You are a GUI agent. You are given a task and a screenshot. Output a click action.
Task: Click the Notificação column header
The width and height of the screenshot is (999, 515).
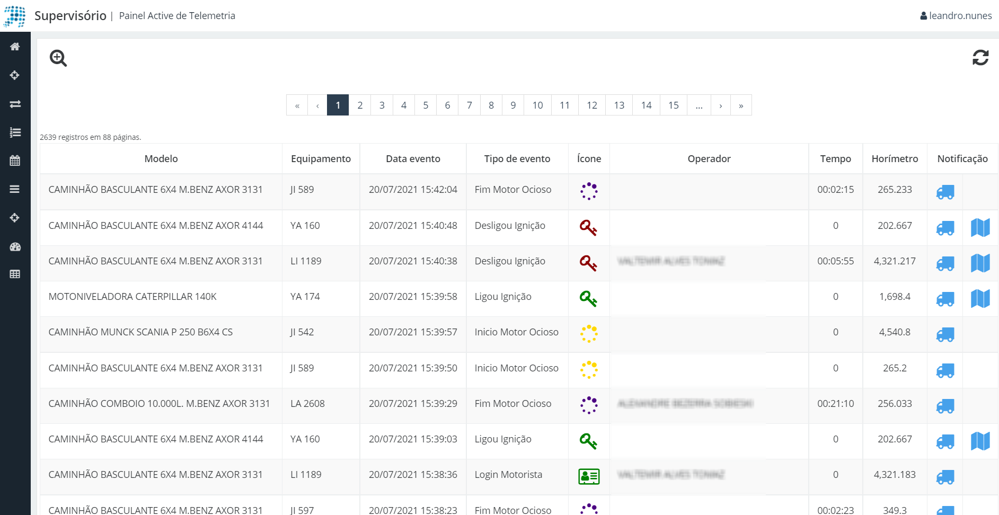point(962,159)
